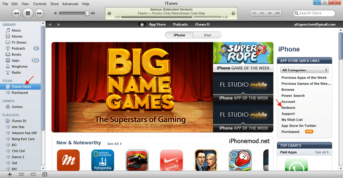Open the Nike app icon
The width and height of the screenshot is (343, 178).
click(171, 160)
